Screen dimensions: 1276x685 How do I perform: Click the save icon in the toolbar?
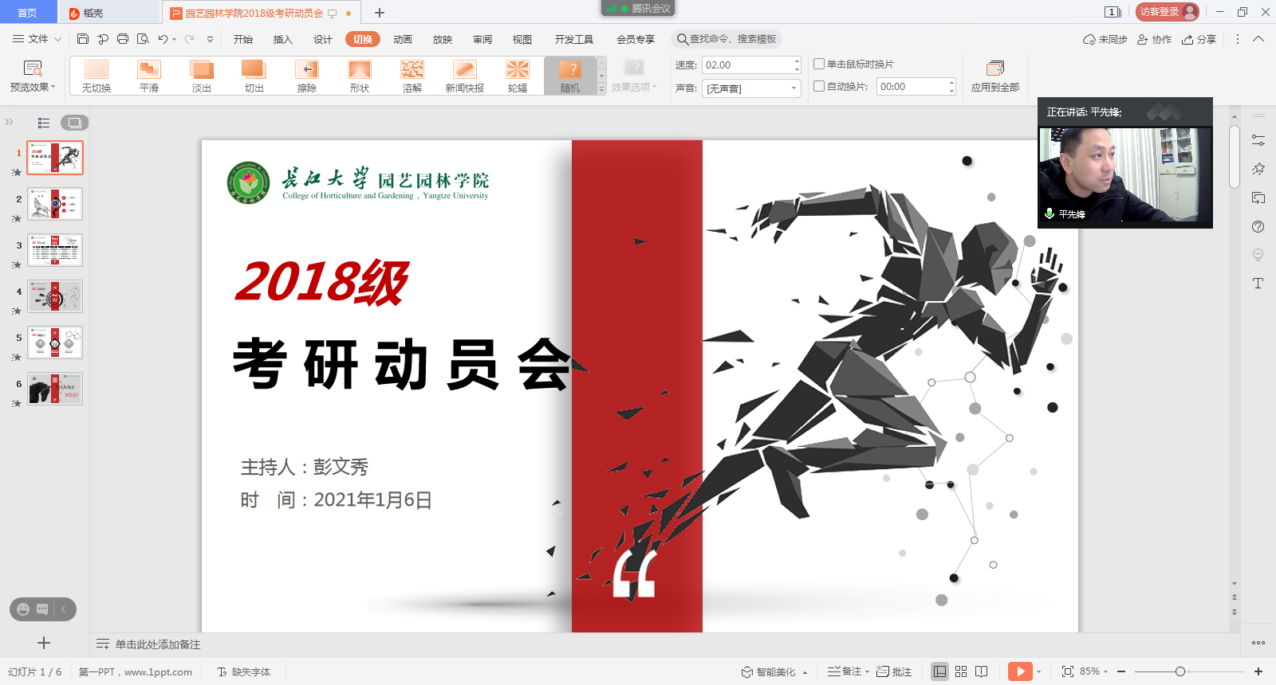(83, 39)
